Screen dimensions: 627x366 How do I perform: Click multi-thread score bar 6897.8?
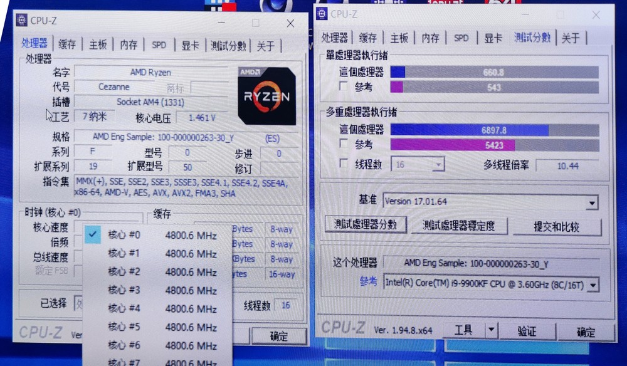tap(494, 130)
